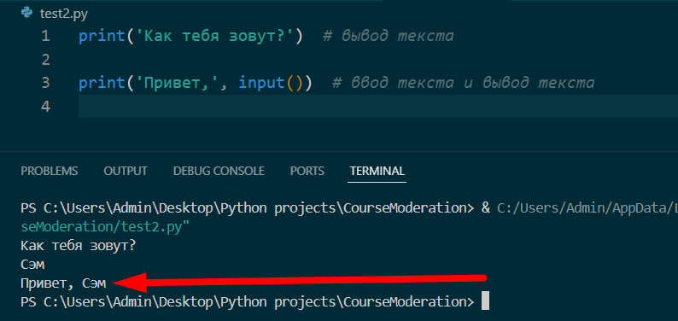Click line number 3 in the gutter
Screen dimensions: 678x321
click(46, 83)
